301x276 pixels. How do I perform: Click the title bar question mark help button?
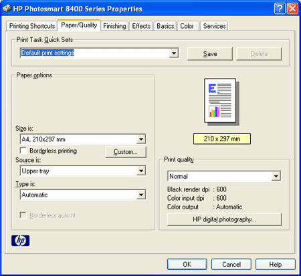pyautogui.click(x=280, y=9)
